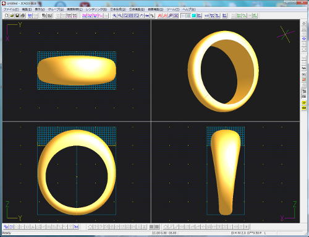
Task: Click the yellow icon on right sidebar
Action: click(x=304, y=103)
